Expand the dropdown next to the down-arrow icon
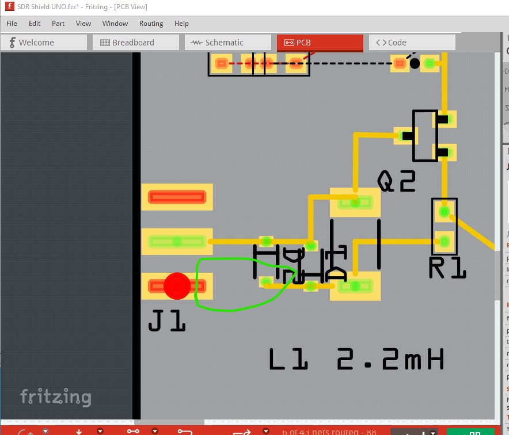The height and width of the screenshot is (435, 509). point(100,432)
